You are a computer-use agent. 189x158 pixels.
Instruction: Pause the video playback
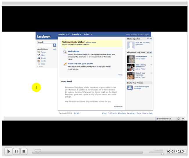[x=16, y=151]
